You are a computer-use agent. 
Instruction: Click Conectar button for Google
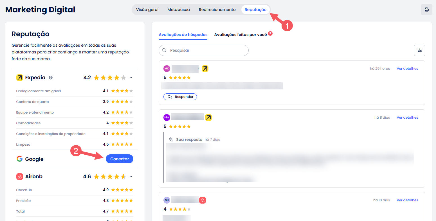tap(119, 159)
